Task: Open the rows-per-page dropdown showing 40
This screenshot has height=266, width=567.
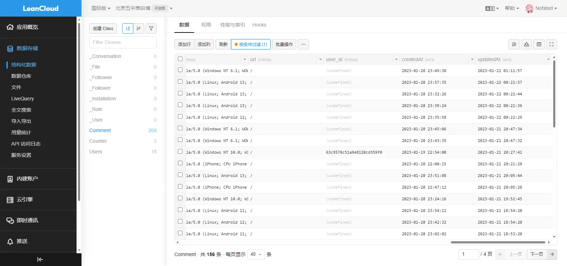Action: point(256,254)
